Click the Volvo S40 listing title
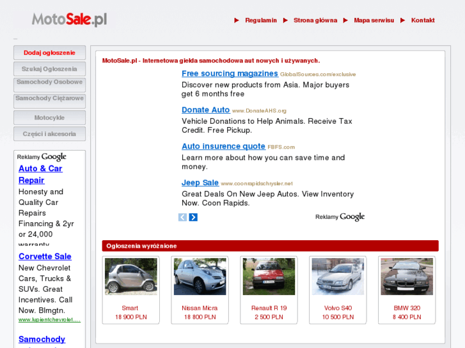The image size is (465, 348). (x=338, y=308)
